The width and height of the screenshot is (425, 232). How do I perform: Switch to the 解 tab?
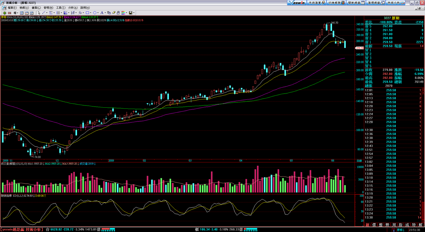420,225
